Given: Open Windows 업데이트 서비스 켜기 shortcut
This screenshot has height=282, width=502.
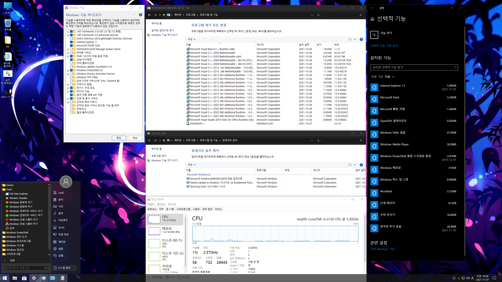Looking at the screenshot, I should [x=26, y=215].
